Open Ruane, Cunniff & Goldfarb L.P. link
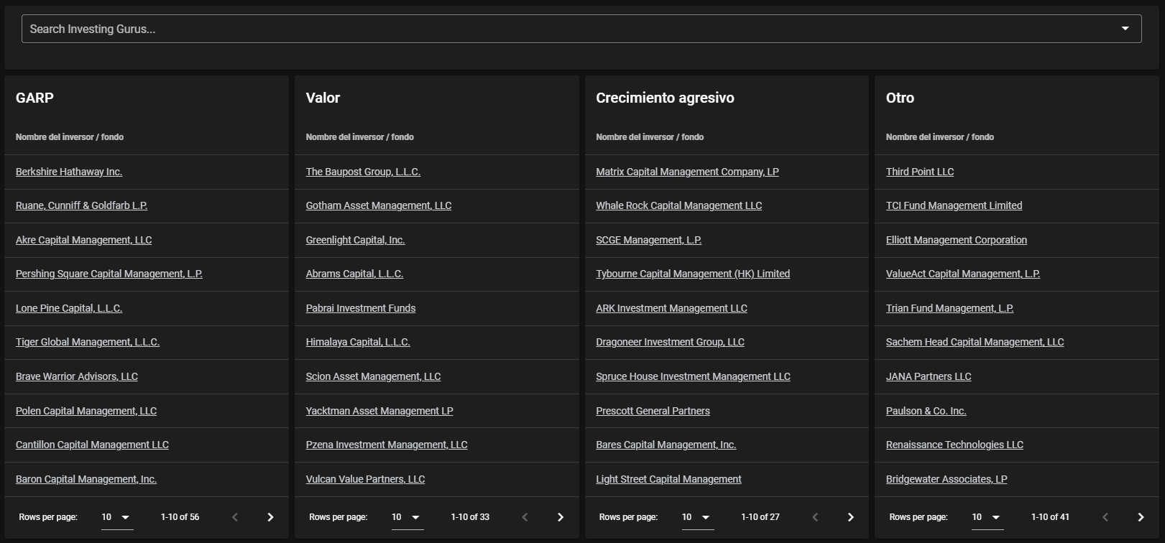The image size is (1165, 543). 81,205
